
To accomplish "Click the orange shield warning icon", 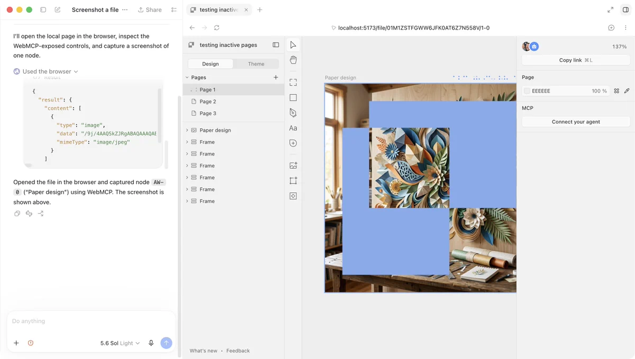I will (x=31, y=343).
